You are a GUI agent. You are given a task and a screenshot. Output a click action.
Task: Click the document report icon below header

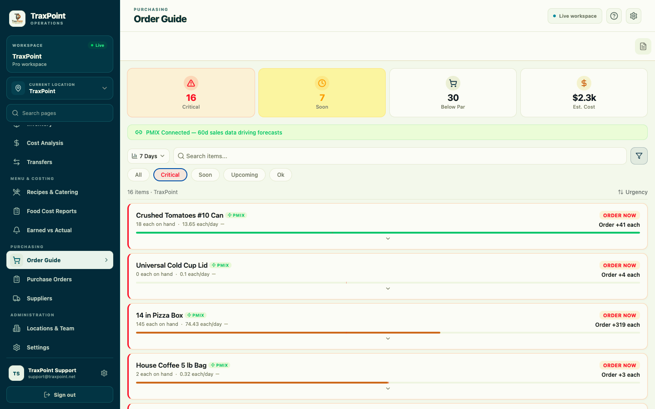point(643,46)
